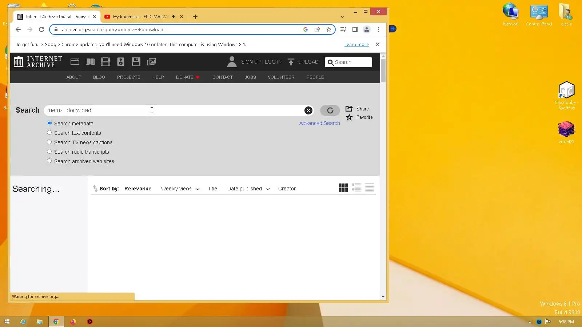Open the VOLUNTEER menu item
The height and width of the screenshot is (327, 582).
(281, 77)
